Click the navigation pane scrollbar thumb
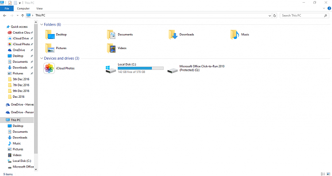This screenshot has height=176, width=332. [x=36, y=89]
